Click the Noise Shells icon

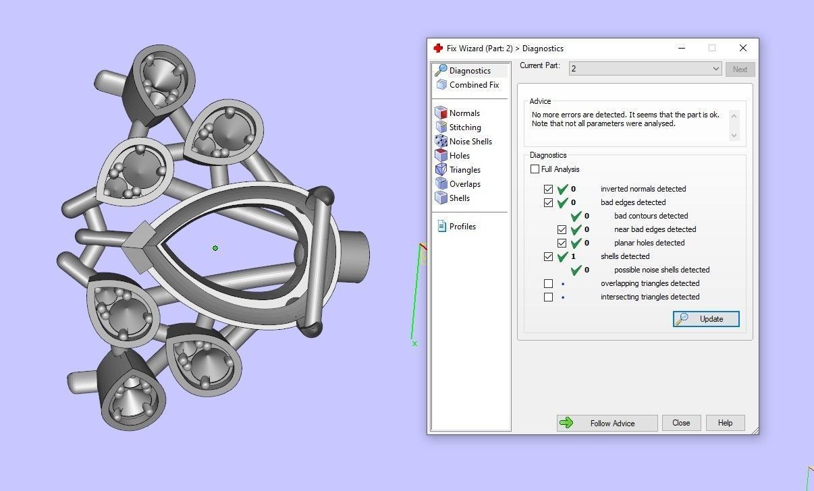pos(441,141)
